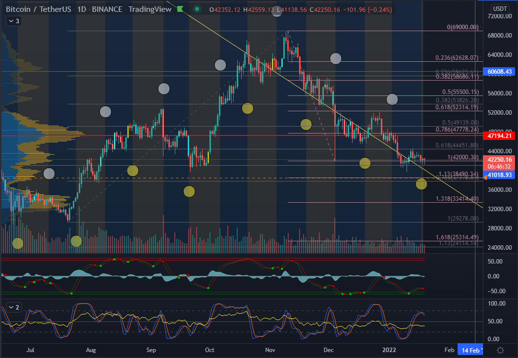The height and width of the screenshot is (358, 518).
Task: Click the Fibonacci label 0.382(58686.11)
Action: [457, 77]
